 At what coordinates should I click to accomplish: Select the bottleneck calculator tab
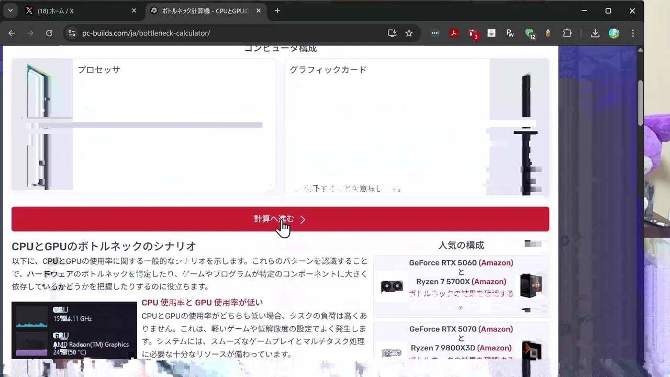coord(205,10)
